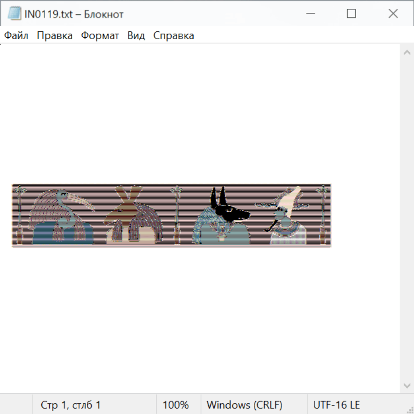Maximize the Блокнот window
The image size is (414, 414).
351,14
